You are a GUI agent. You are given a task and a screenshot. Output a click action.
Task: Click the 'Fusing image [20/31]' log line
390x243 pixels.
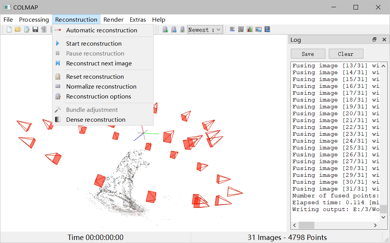pyautogui.click(x=336, y=114)
